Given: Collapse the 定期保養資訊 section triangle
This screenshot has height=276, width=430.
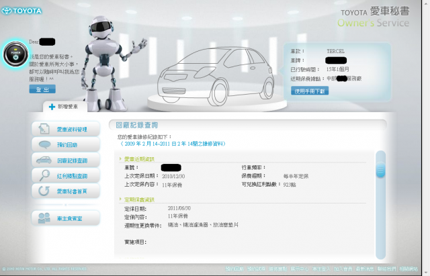Looking at the screenshot, I should pyautogui.click(x=120, y=199).
